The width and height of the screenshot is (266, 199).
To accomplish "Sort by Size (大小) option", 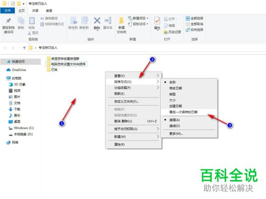I will click(x=189, y=100).
